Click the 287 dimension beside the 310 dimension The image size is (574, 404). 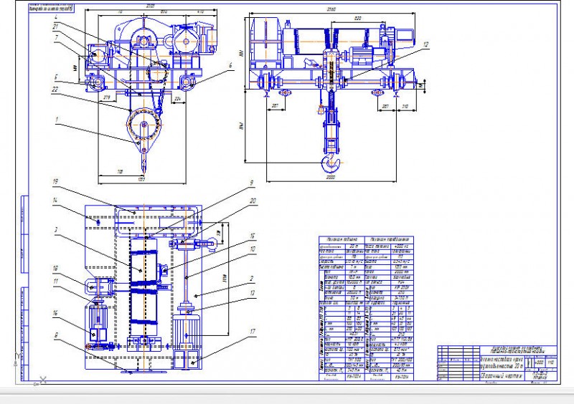point(385,107)
